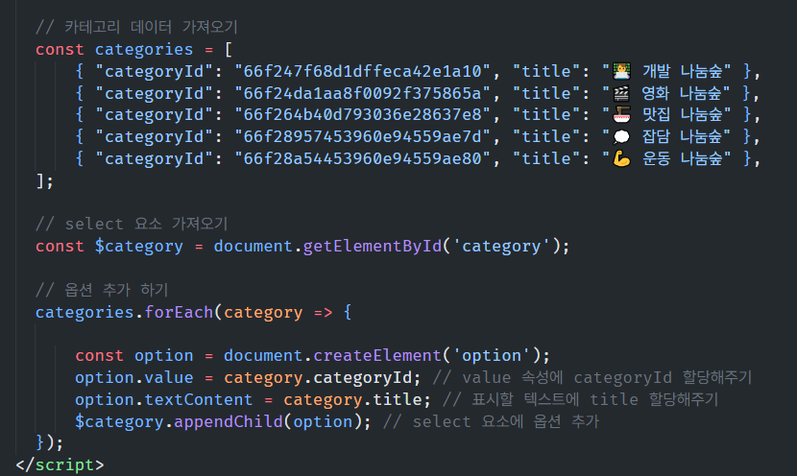Image resolution: width=797 pixels, height=476 pixels.
Task: Click the 'forEach' method name
Action: 179,312
